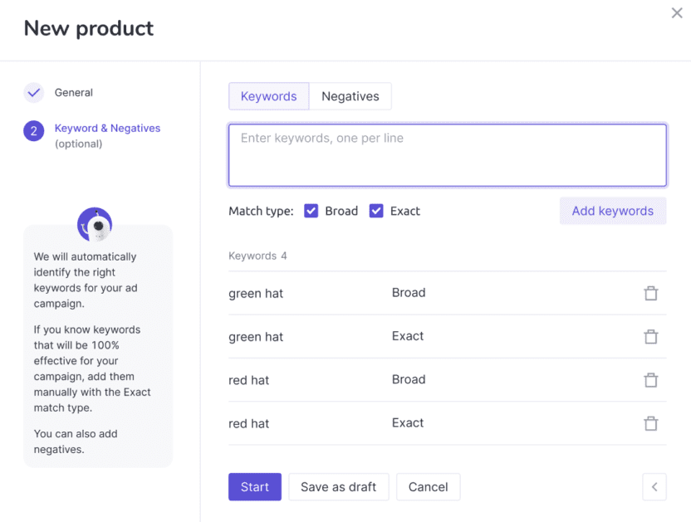The height and width of the screenshot is (522, 691).
Task: Delete the red hat Broad keyword
Action: [650, 380]
